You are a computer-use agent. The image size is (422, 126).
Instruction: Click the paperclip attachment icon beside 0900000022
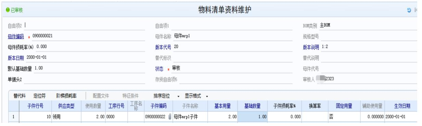click(x=169, y=117)
